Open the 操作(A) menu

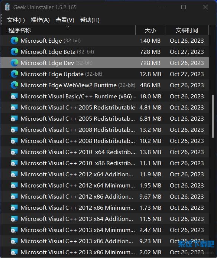(40, 20)
